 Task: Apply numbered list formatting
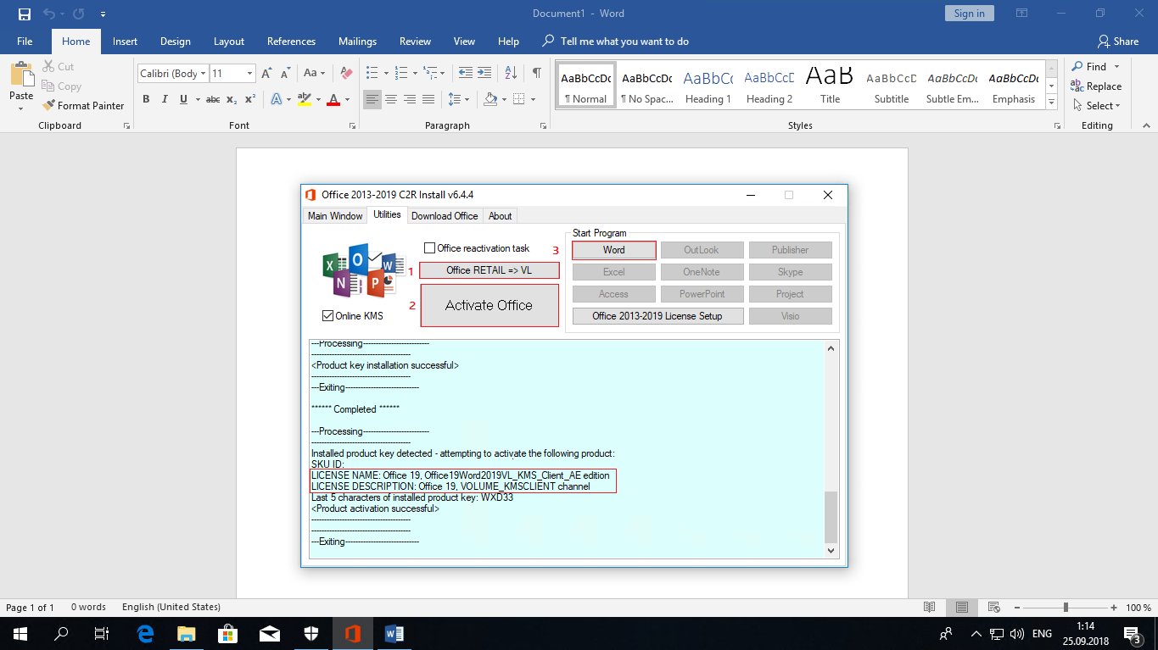click(x=401, y=74)
